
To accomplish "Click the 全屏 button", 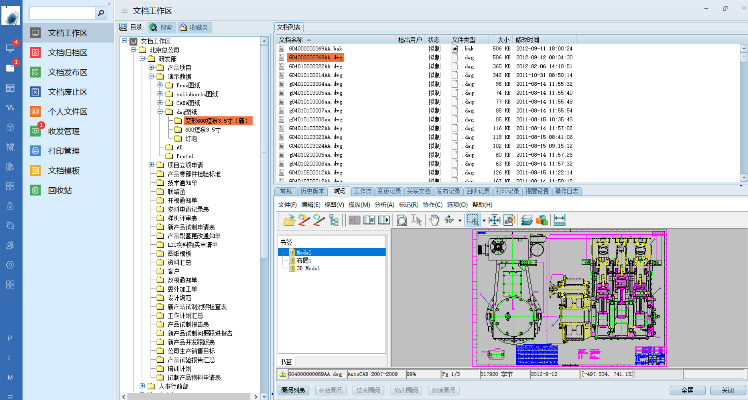I will point(687,390).
